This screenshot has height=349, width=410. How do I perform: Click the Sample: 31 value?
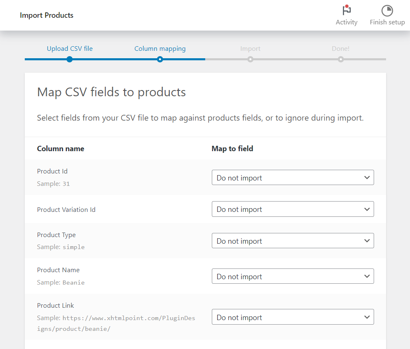tap(53, 184)
